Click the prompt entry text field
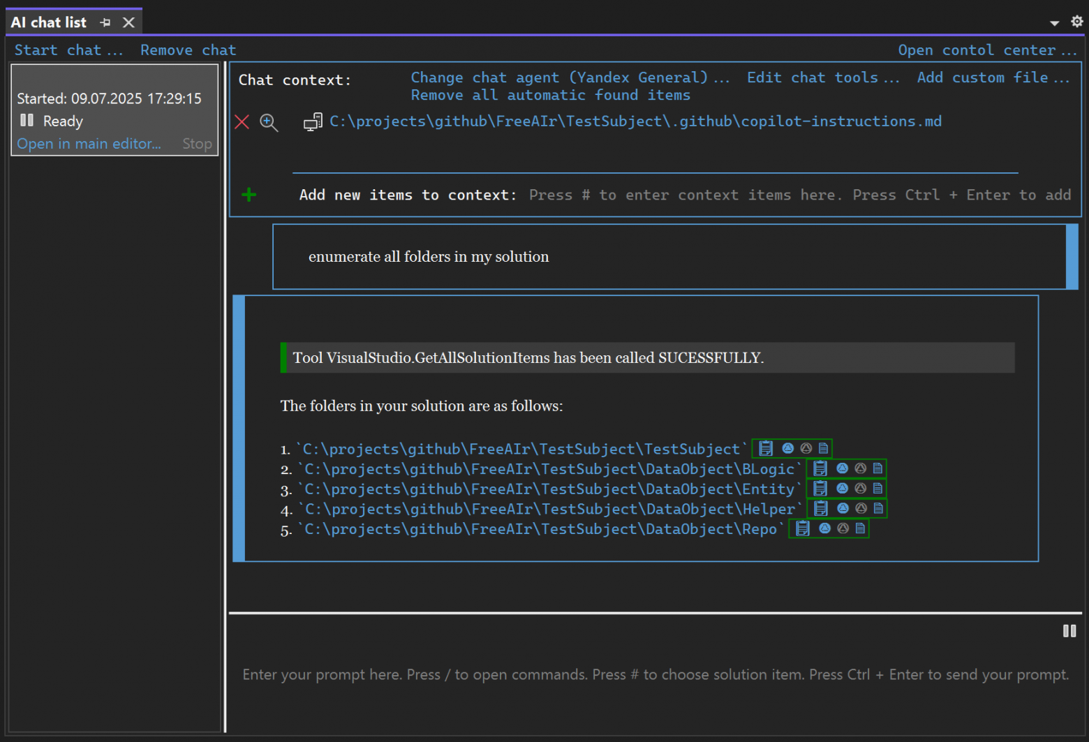 (655, 674)
